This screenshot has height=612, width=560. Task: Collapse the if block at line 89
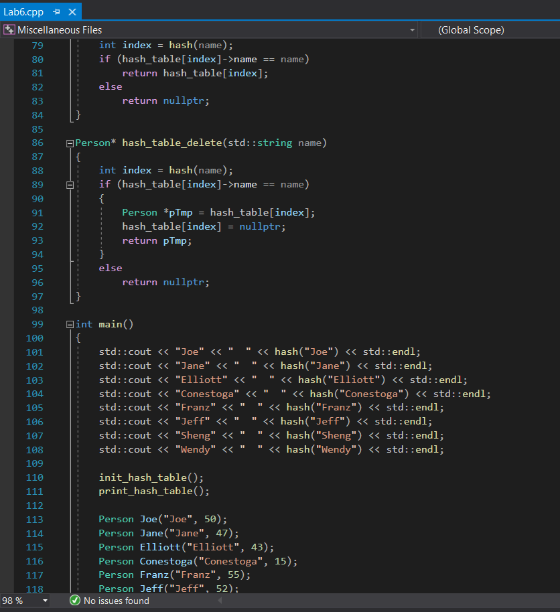(x=70, y=185)
